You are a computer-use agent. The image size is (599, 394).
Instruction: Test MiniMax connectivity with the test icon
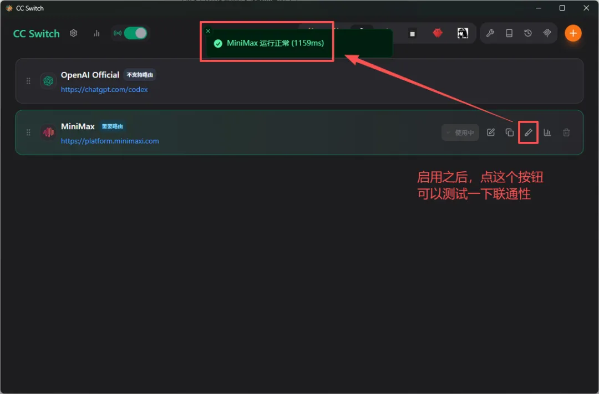coord(529,132)
